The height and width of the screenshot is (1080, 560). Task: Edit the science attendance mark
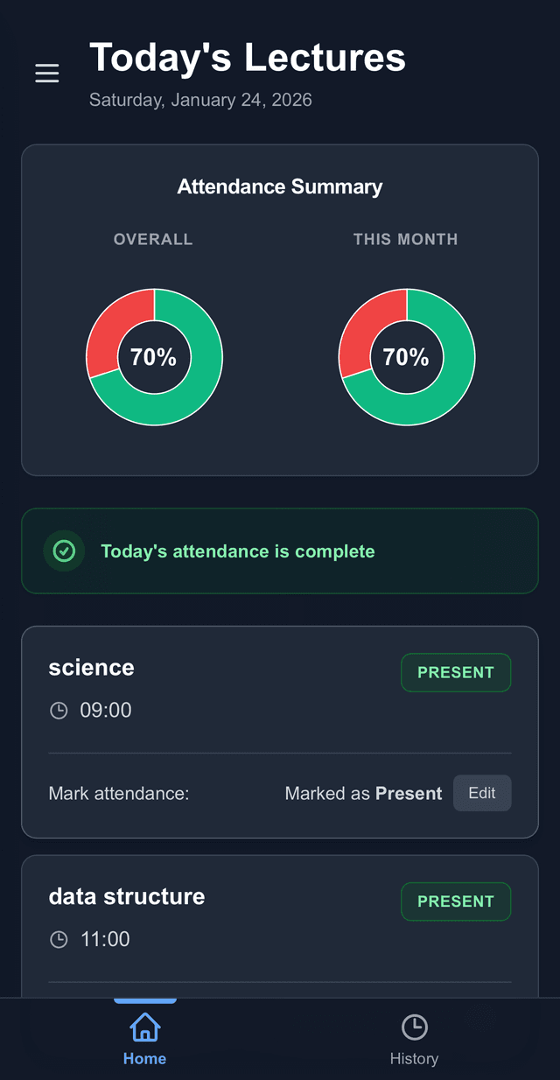482,793
